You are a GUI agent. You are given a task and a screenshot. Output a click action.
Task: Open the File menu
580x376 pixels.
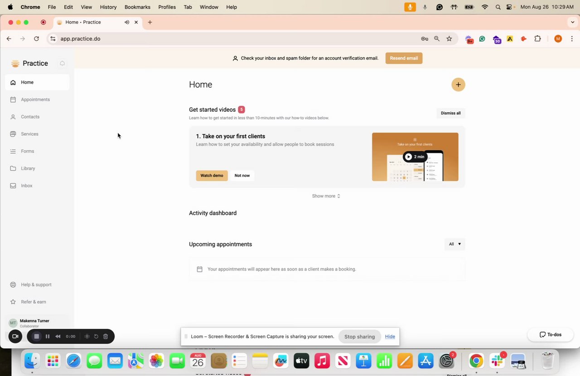point(52,7)
